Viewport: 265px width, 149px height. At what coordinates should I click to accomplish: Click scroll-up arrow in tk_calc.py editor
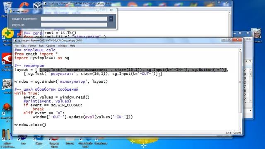[230, 13]
